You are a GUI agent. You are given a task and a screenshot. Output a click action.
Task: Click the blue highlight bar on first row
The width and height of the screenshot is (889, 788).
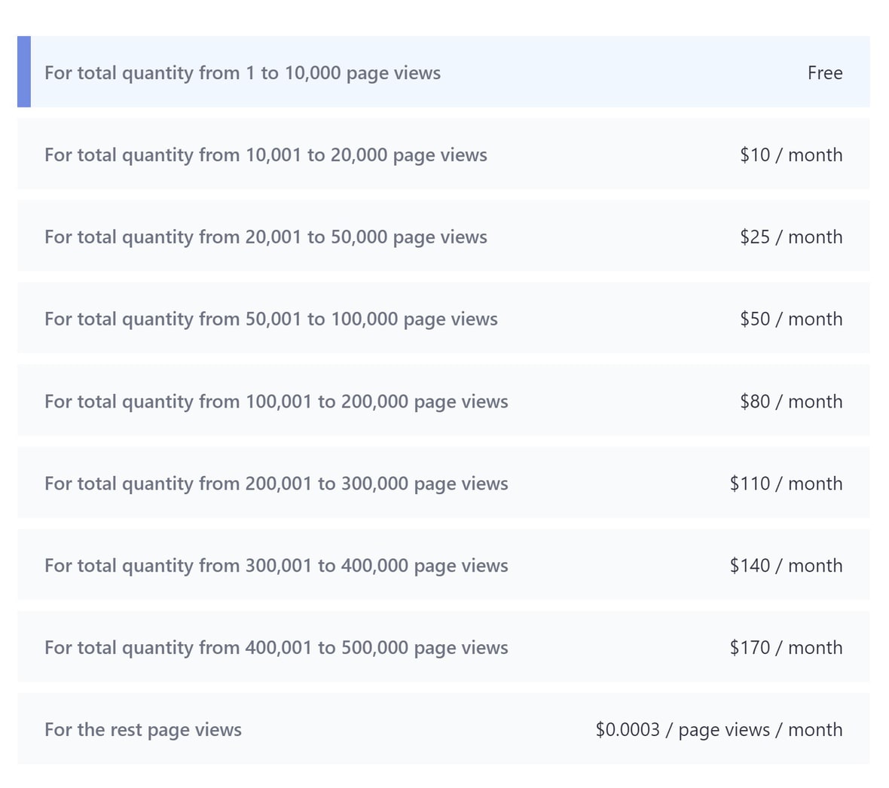pyautogui.click(x=23, y=72)
